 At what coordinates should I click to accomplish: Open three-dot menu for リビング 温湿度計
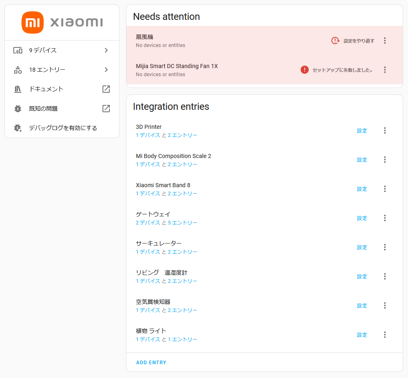tap(385, 276)
